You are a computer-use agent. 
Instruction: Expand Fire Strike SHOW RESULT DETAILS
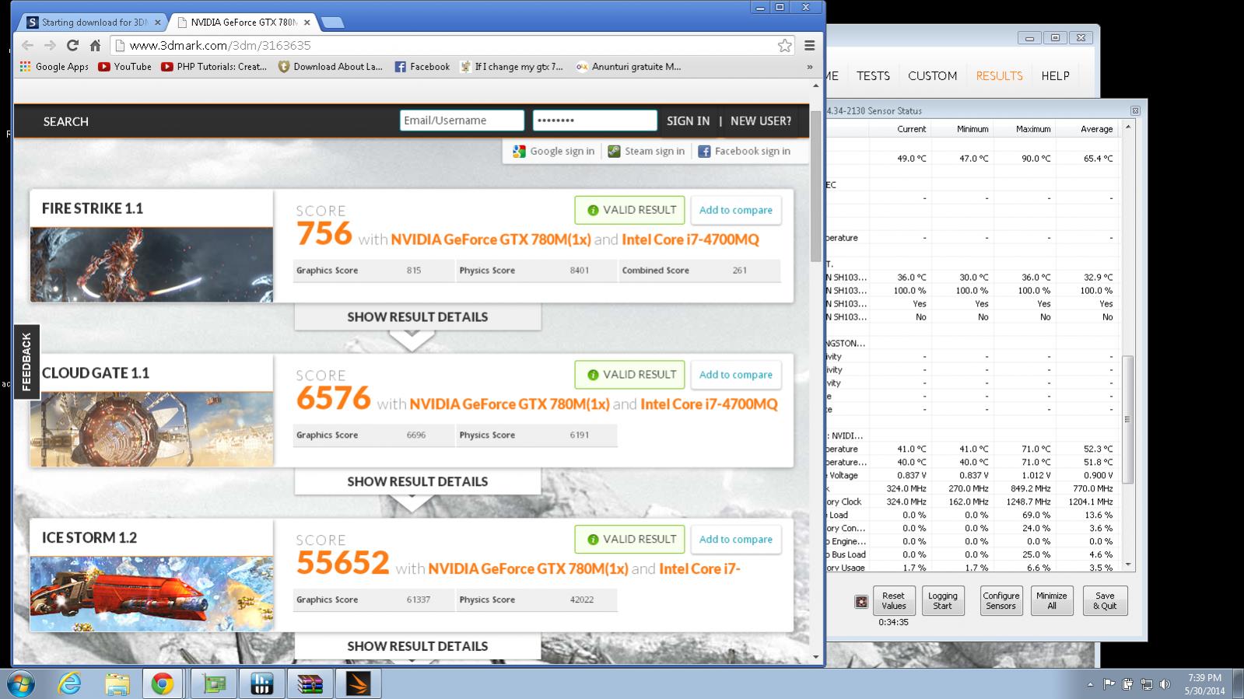coord(418,317)
